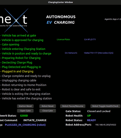Click the 'License Plate:' label
The image size is (121, 138).
tap(64, 39)
